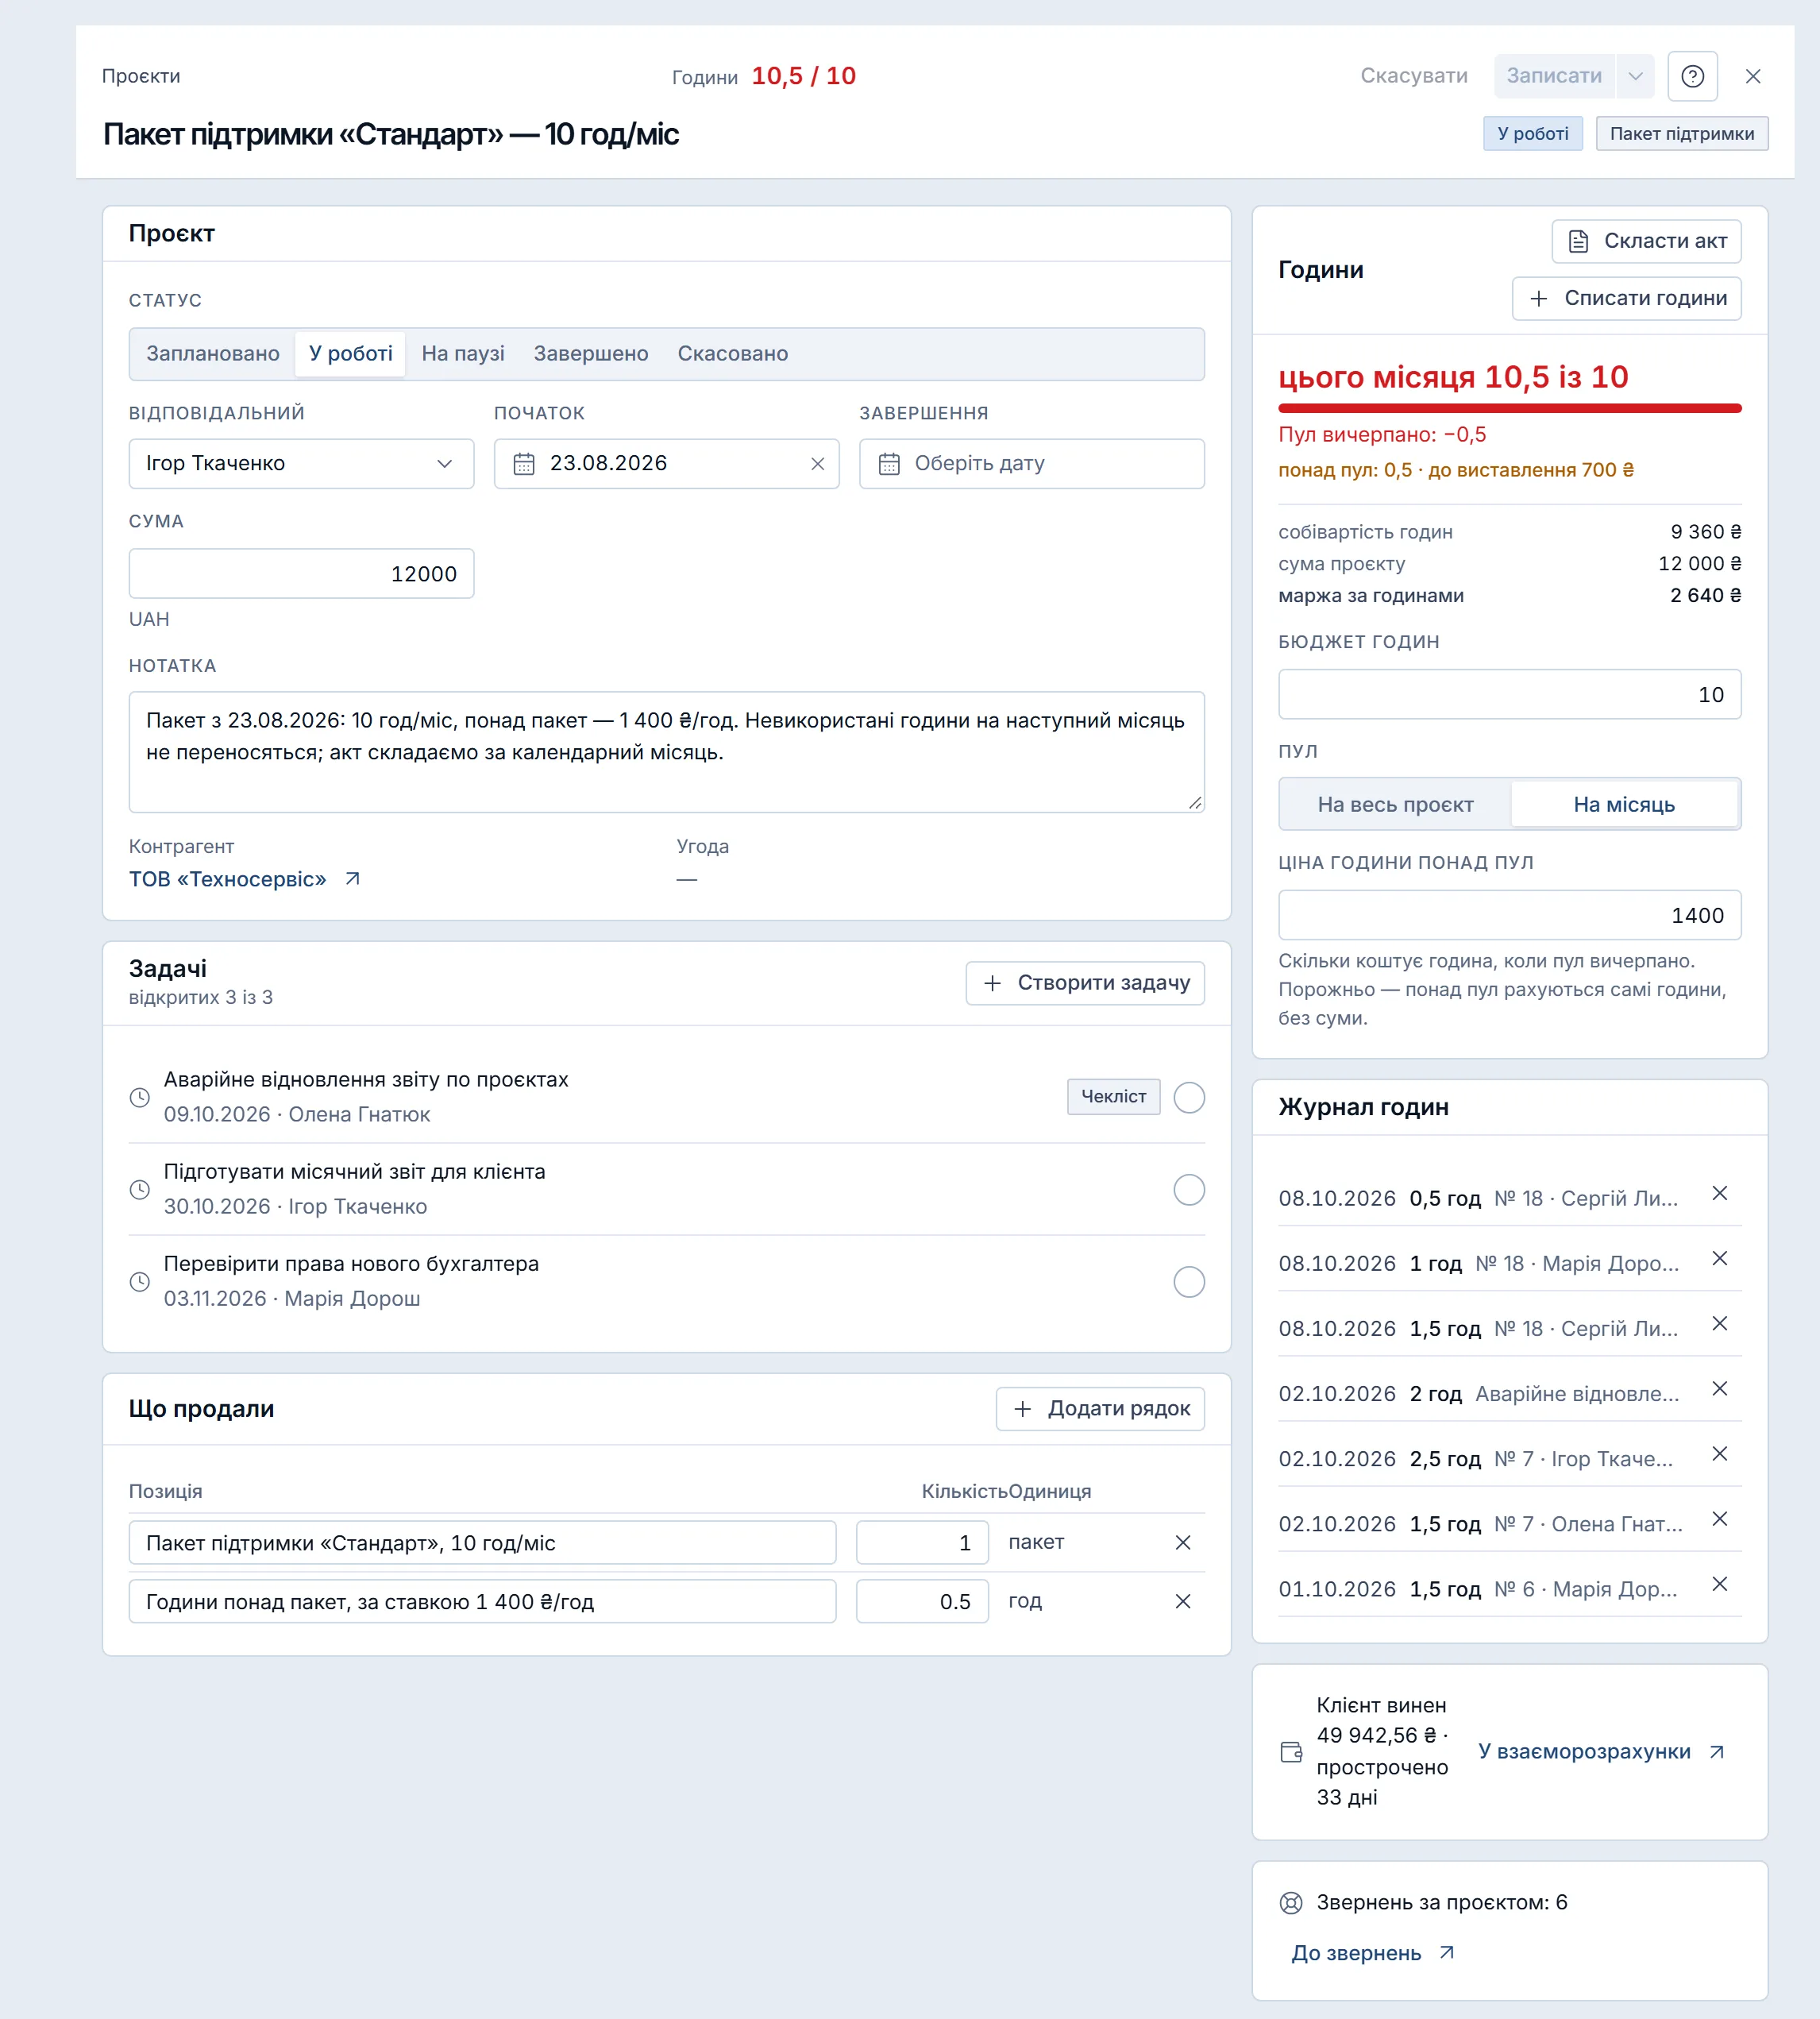Image resolution: width=1820 pixels, height=2019 pixels.
Task: Remove journal entry 1 год Марія Доро…
Action: (1720, 1258)
